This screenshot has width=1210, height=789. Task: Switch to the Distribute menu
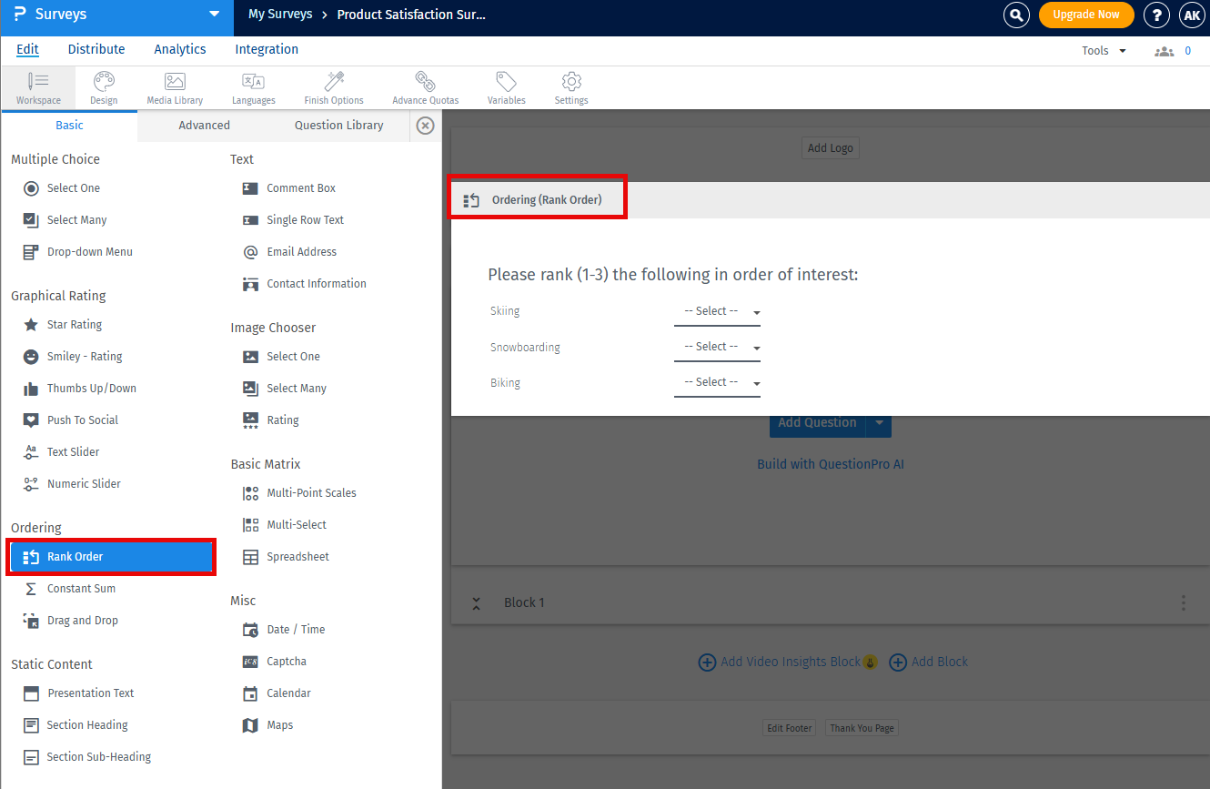(x=96, y=49)
